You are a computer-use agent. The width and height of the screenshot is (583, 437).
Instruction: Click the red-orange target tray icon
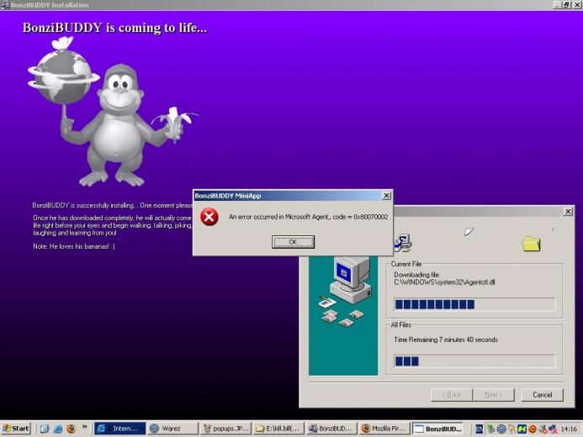[533, 429]
